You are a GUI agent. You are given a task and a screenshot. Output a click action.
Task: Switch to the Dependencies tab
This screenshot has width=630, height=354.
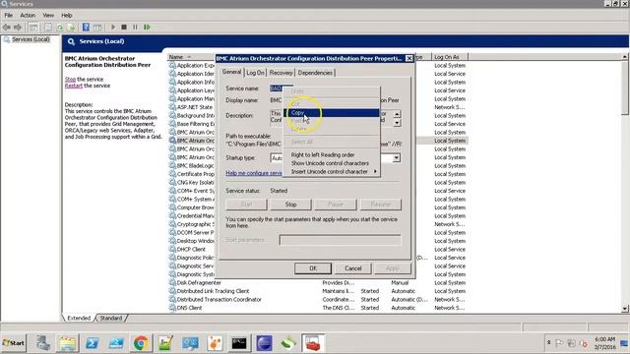(x=315, y=73)
